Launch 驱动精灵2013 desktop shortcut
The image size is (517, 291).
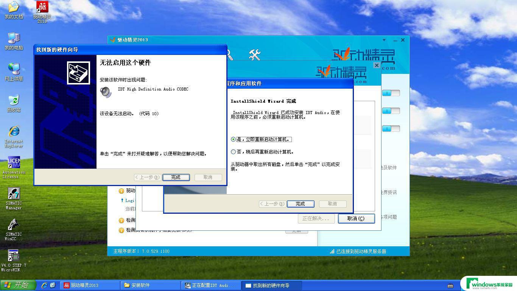42,12
